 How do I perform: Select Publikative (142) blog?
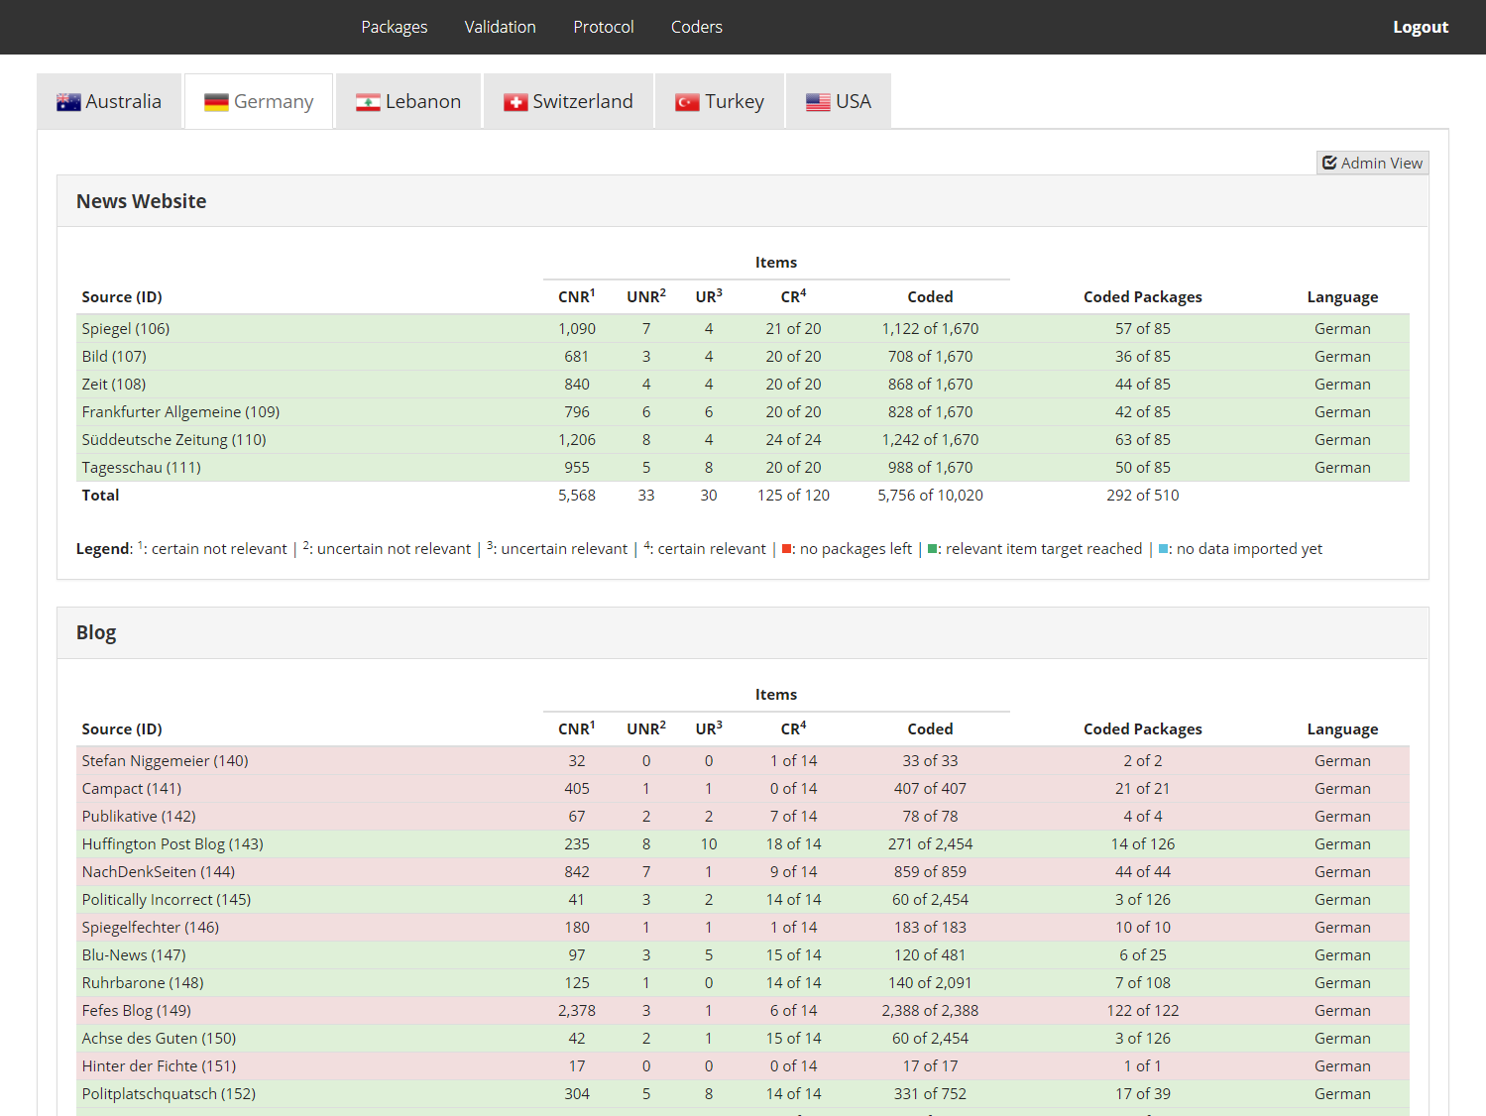[x=743, y=816]
